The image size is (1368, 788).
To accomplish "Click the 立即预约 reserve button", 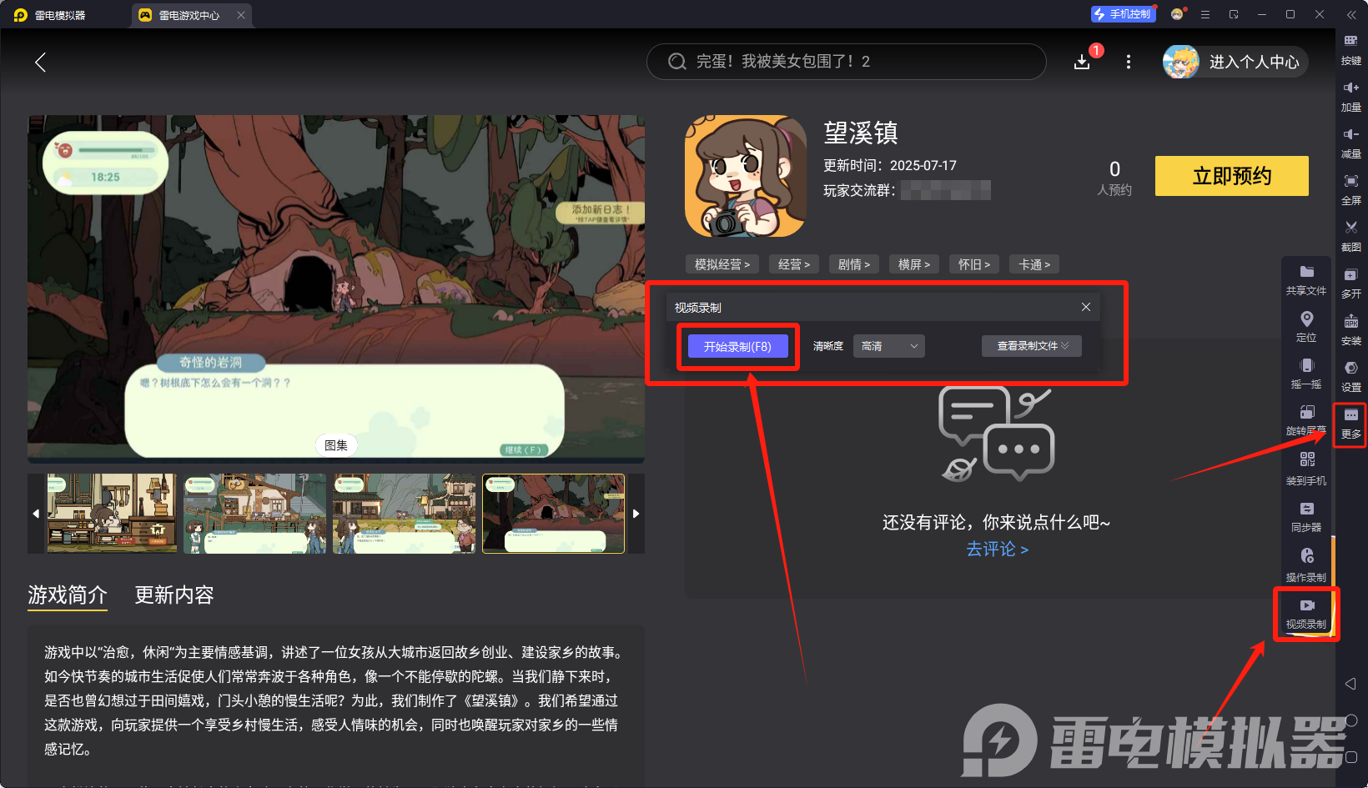I will [1232, 176].
